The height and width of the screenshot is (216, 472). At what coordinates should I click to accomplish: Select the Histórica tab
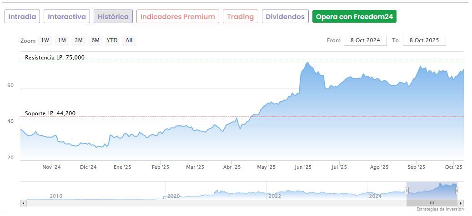point(113,17)
